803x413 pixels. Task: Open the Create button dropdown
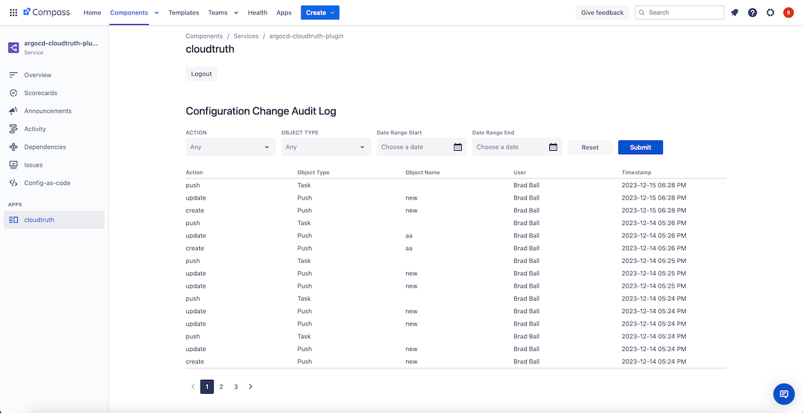(320, 13)
